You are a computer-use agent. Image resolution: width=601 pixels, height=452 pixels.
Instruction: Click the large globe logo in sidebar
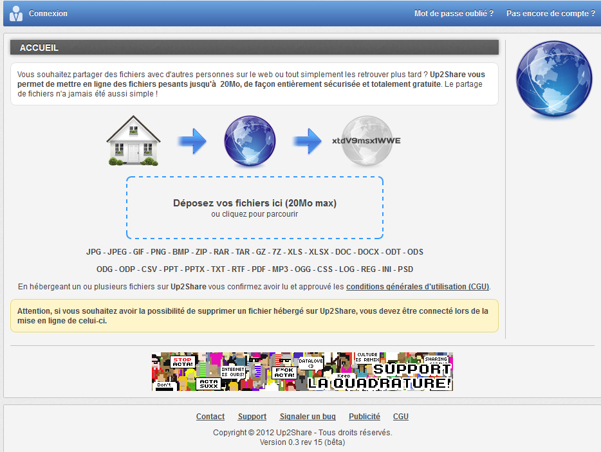(x=553, y=79)
